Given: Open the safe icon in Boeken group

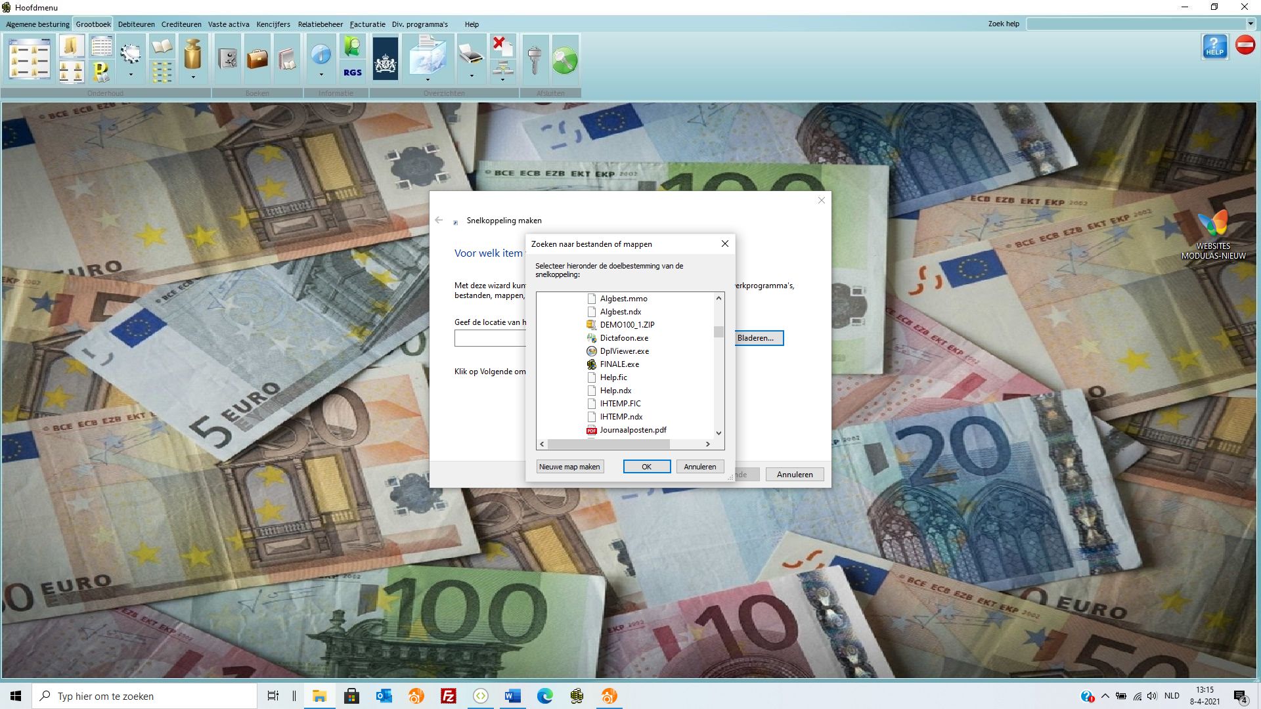Looking at the screenshot, I should click(227, 59).
